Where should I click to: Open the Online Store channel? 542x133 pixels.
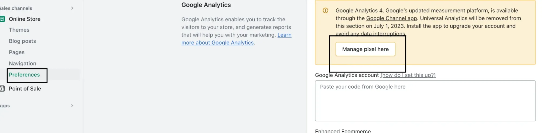click(x=25, y=19)
